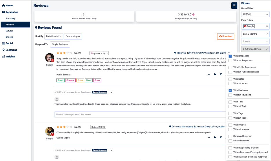Click funnel icon on Guada Miguel review
Viewport: 271px width, 161px height.
tap(221, 137)
